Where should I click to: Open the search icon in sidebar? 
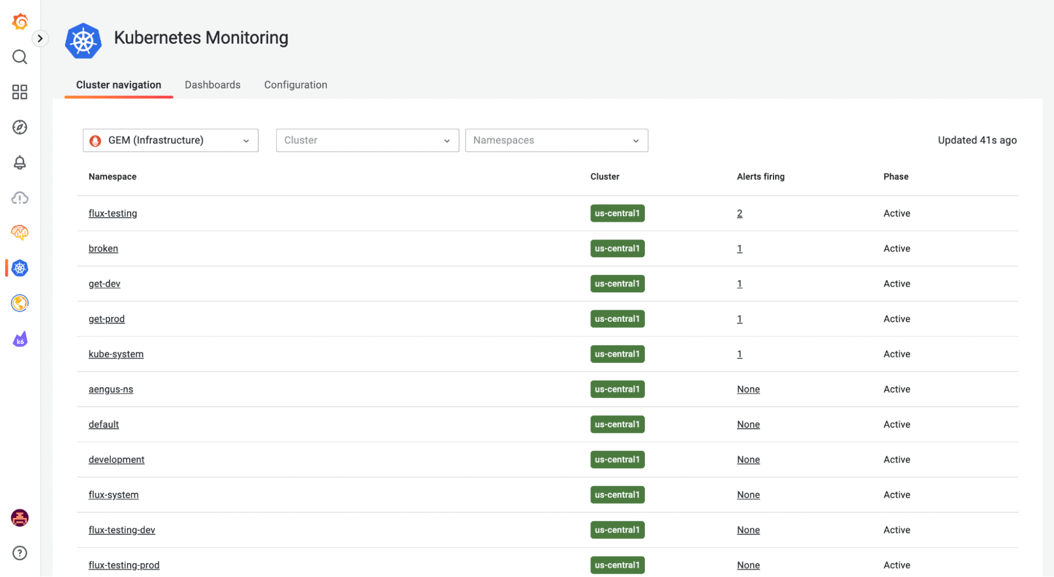point(20,57)
